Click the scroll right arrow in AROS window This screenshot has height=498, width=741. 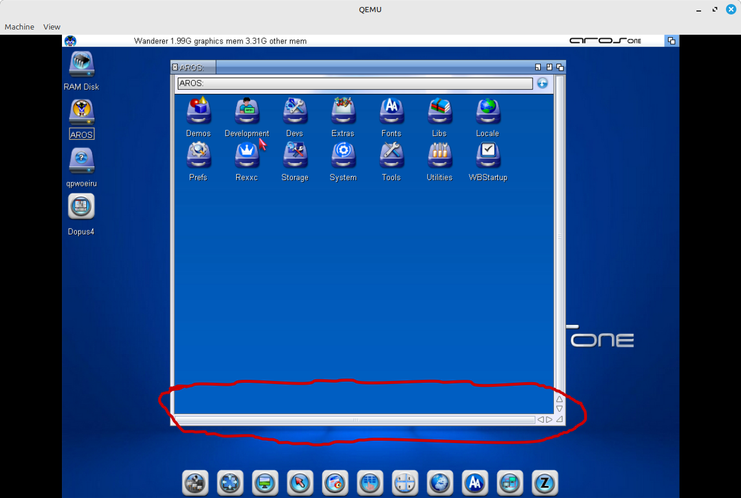549,420
